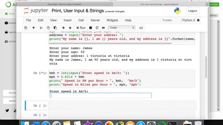
Task: Click Documentation button in Anaconda Navigator
Action: pyautogui.click(x=10, y=93)
